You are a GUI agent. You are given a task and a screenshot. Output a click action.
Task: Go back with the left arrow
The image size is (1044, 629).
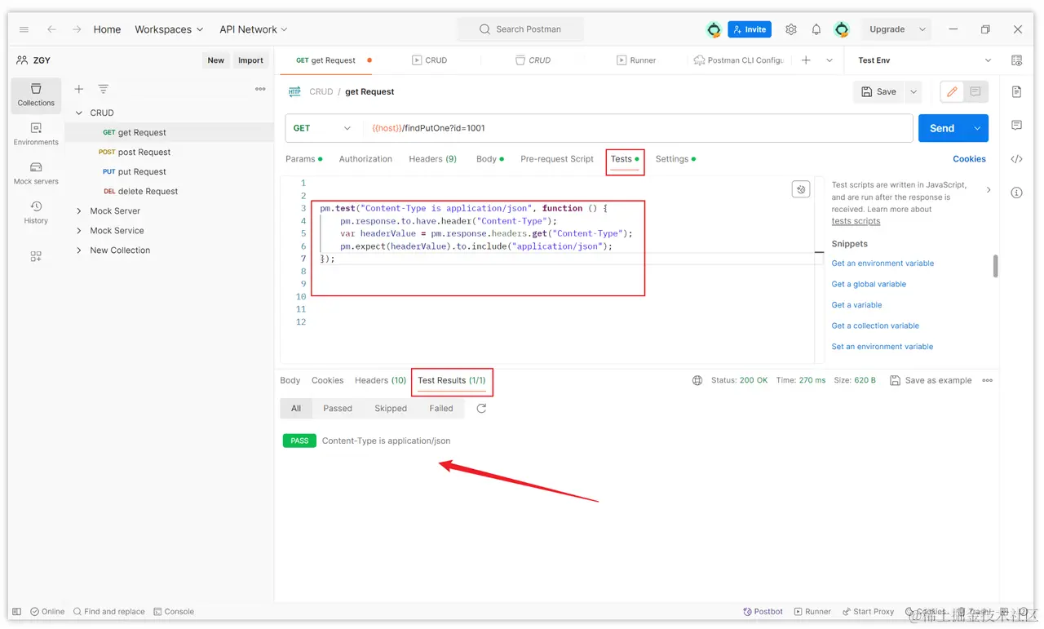[x=51, y=29]
